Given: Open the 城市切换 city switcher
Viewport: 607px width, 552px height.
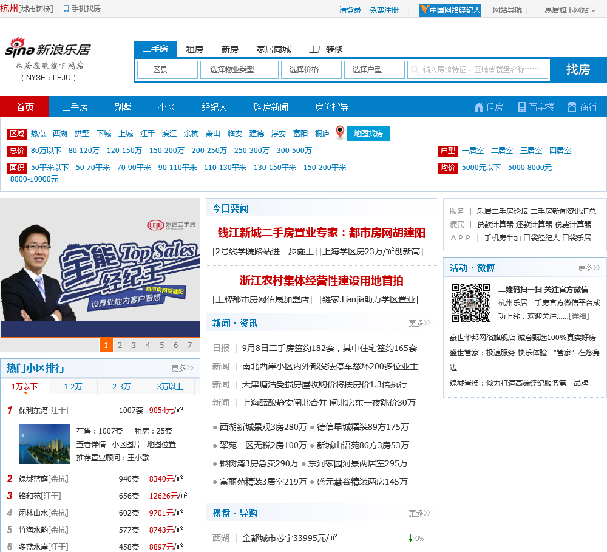Looking at the screenshot, I should pyautogui.click(x=36, y=9).
